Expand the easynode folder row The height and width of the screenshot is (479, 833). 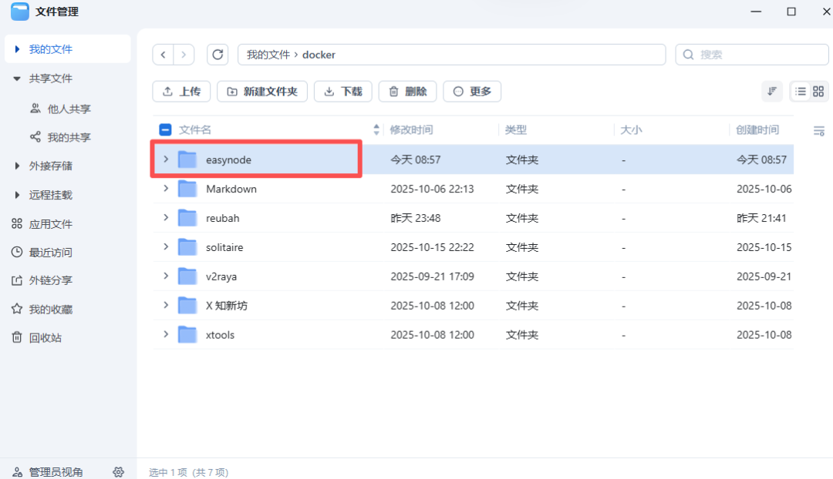pyautogui.click(x=165, y=159)
